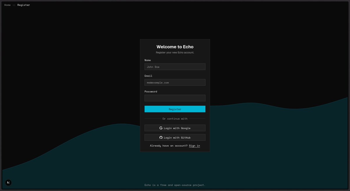Click the Name field label

(x=148, y=60)
